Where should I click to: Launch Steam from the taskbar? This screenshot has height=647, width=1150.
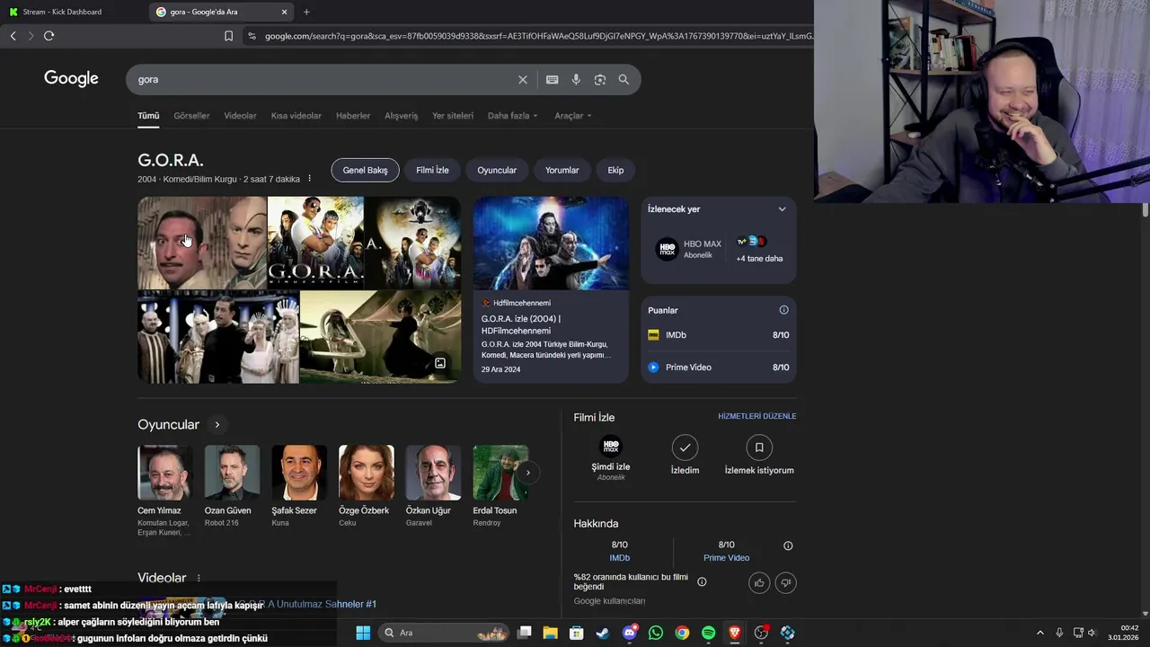[x=603, y=633]
